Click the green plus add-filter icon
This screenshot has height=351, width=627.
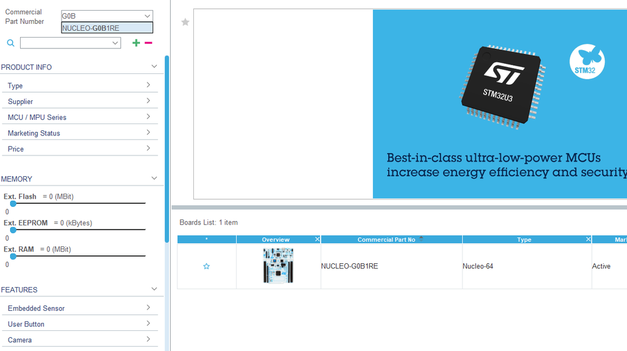[136, 43]
